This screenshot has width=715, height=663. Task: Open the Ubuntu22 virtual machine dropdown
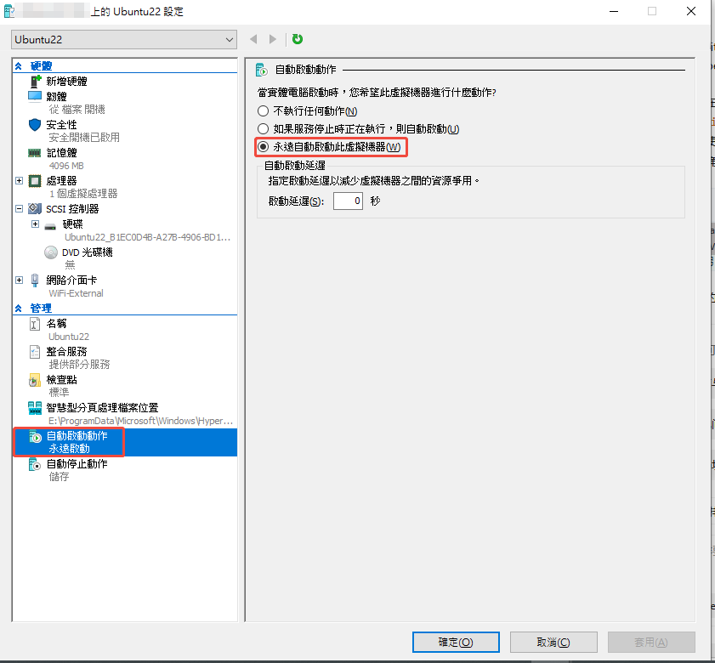tap(124, 40)
